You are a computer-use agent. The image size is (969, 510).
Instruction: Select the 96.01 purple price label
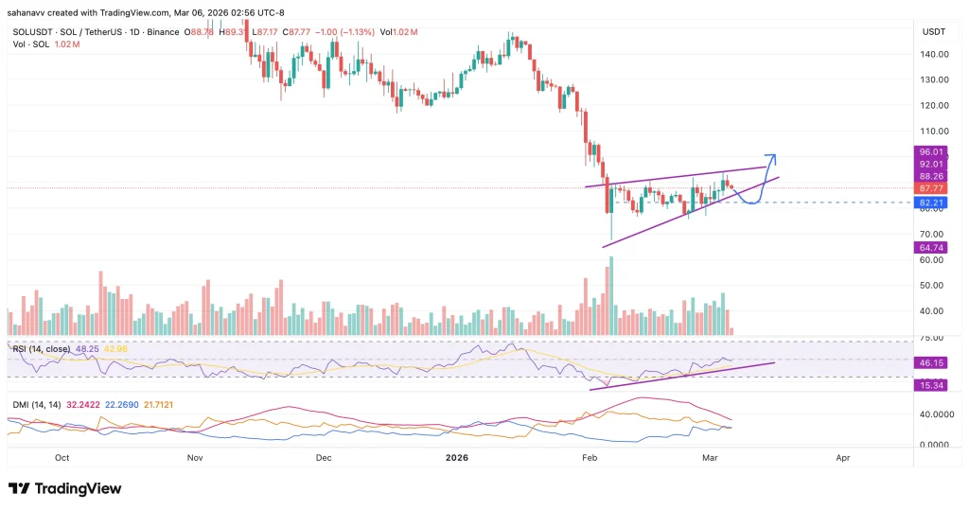click(x=928, y=151)
